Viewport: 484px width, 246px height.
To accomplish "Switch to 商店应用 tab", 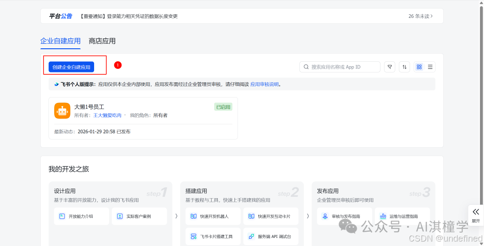I will (x=102, y=41).
